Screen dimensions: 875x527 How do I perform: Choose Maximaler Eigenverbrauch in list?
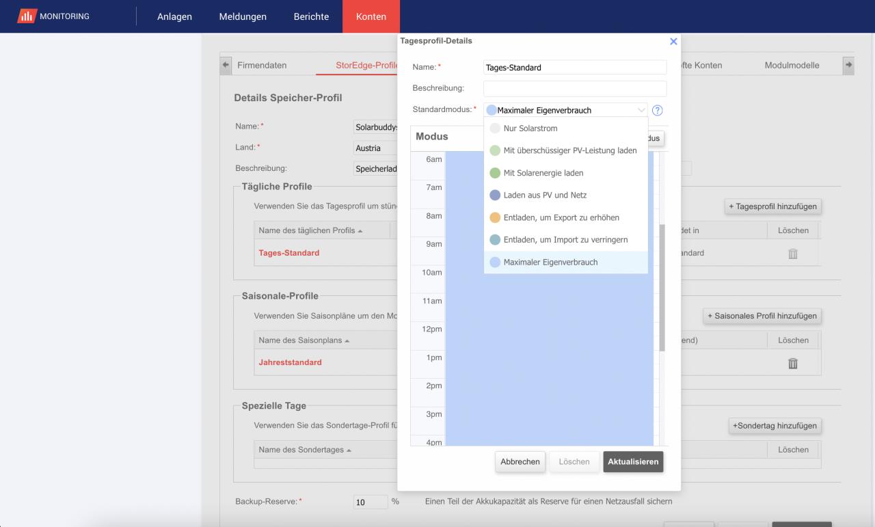(565, 262)
